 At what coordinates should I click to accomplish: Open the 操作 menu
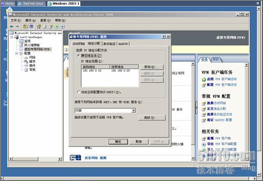pyautogui.click(x=31, y=21)
